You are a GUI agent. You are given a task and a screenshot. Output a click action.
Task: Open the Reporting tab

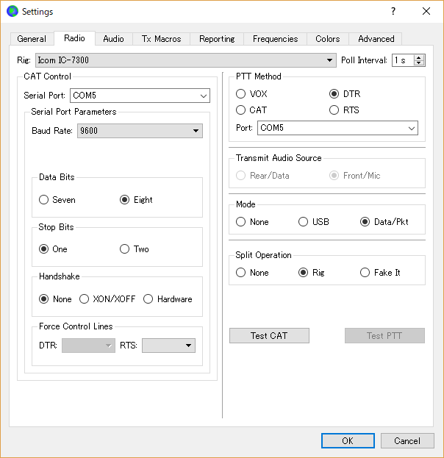(x=217, y=39)
